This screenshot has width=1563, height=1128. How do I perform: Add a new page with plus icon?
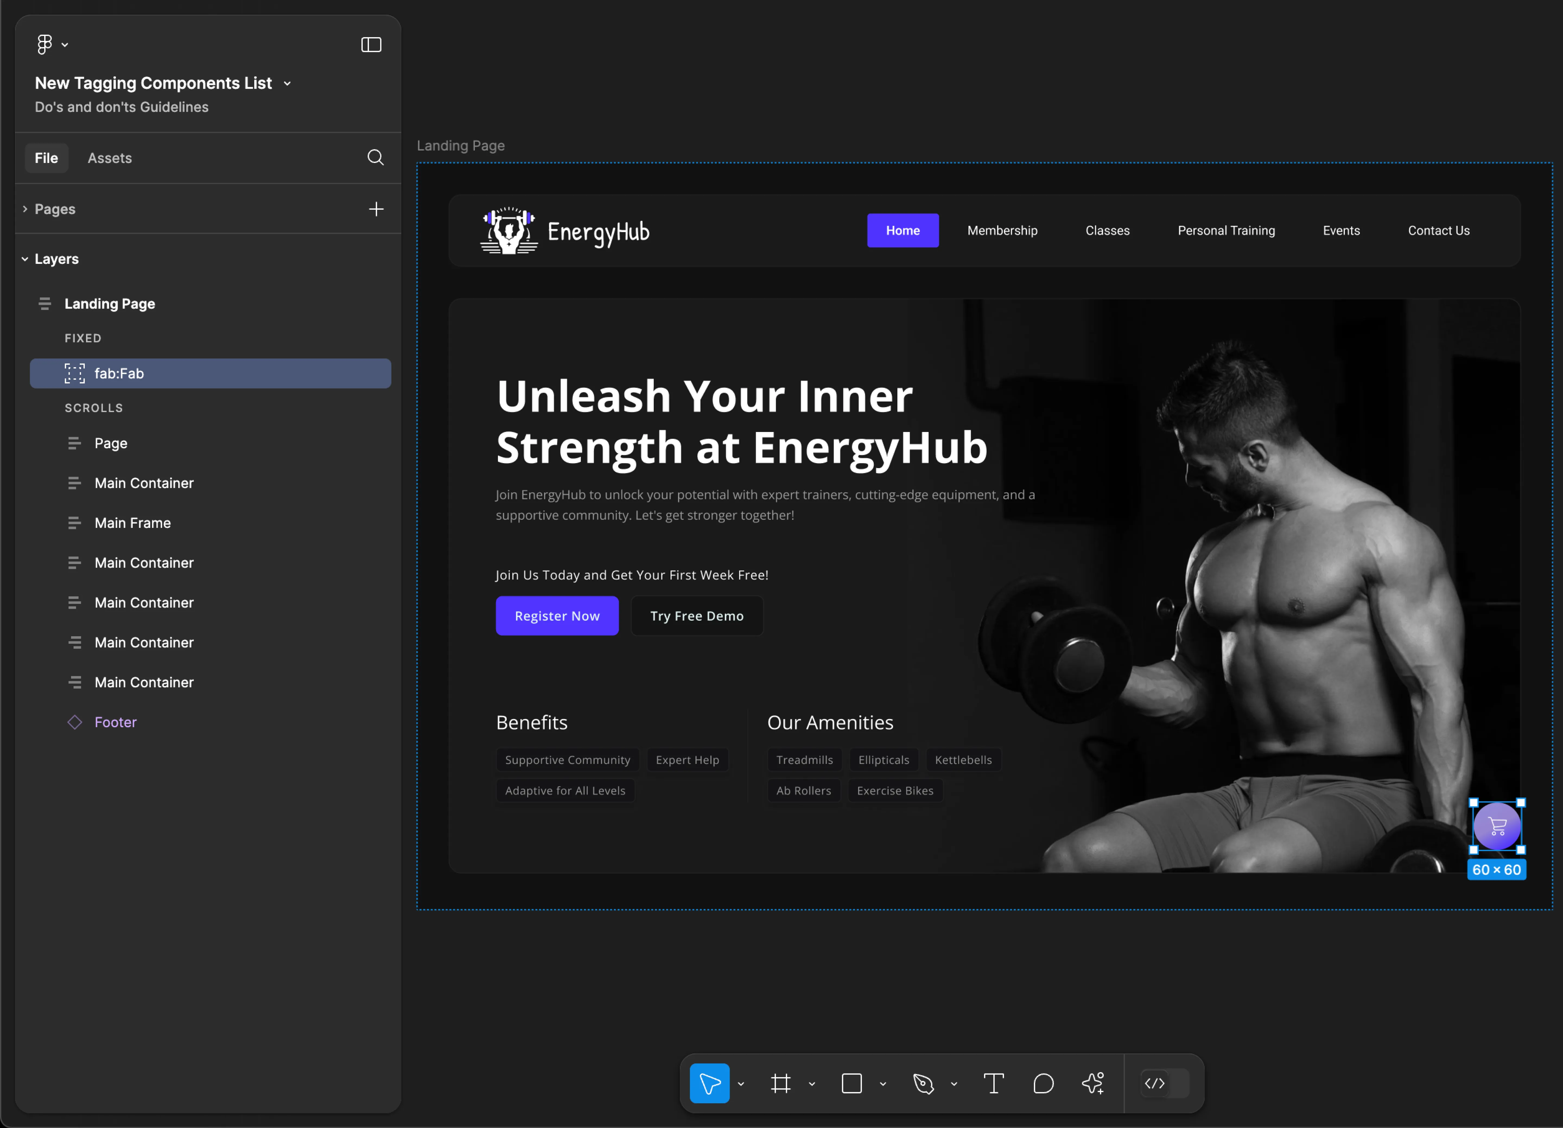[376, 209]
